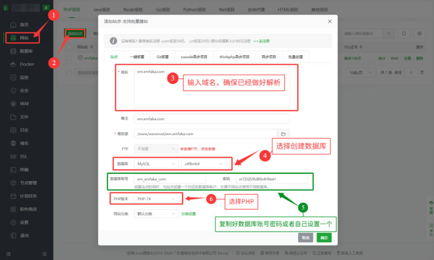Switch to the Node项目 tab

(133, 10)
